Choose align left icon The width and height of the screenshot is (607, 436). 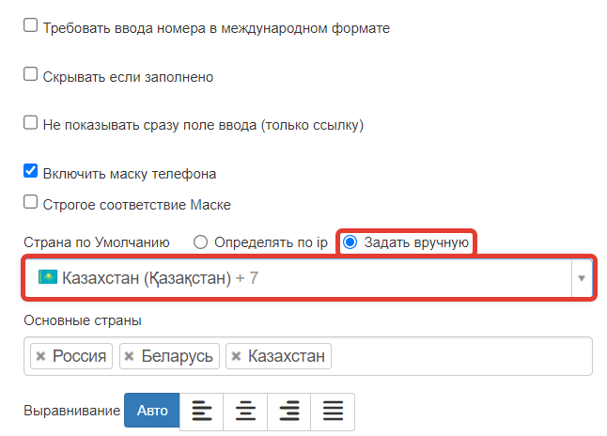coord(202,411)
